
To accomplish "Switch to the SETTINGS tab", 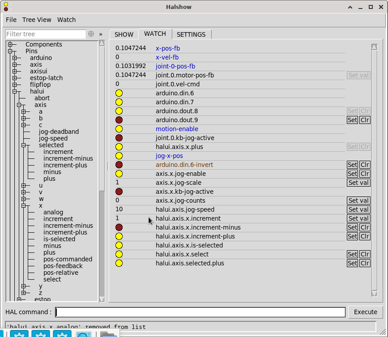I will (191, 34).
